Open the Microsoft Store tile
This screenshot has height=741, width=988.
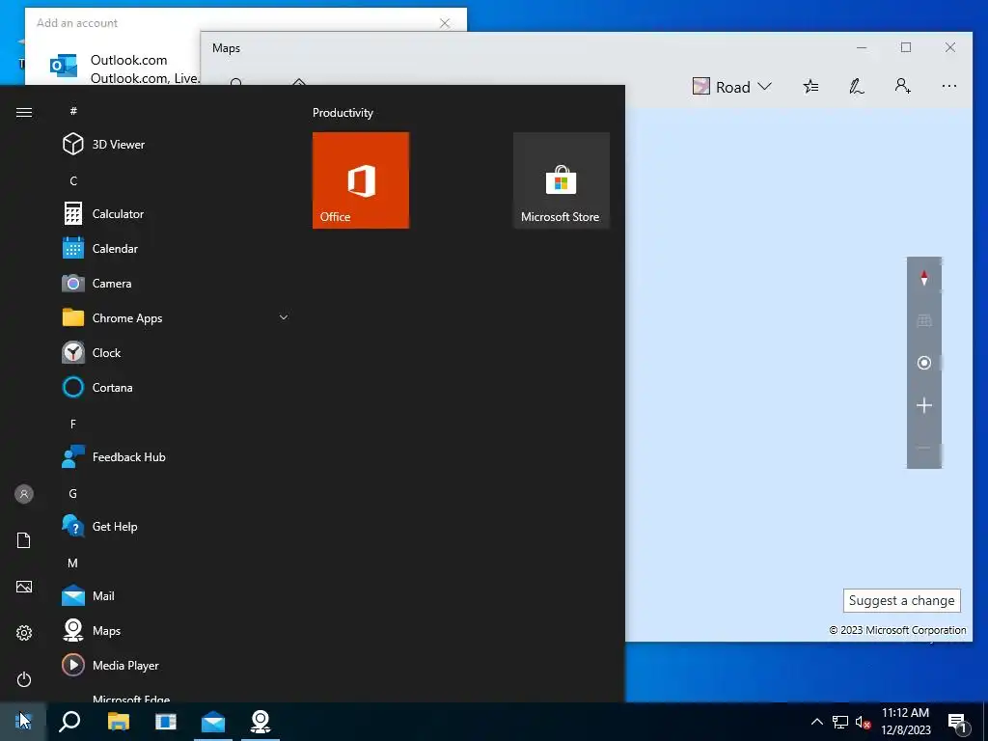pyautogui.click(x=561, y=180)
